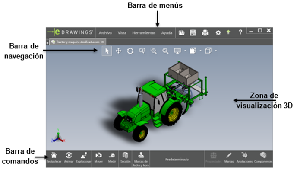Click the green upload arrow icon
The height and width of the screenshot is (176, 297).
point(228,32)
